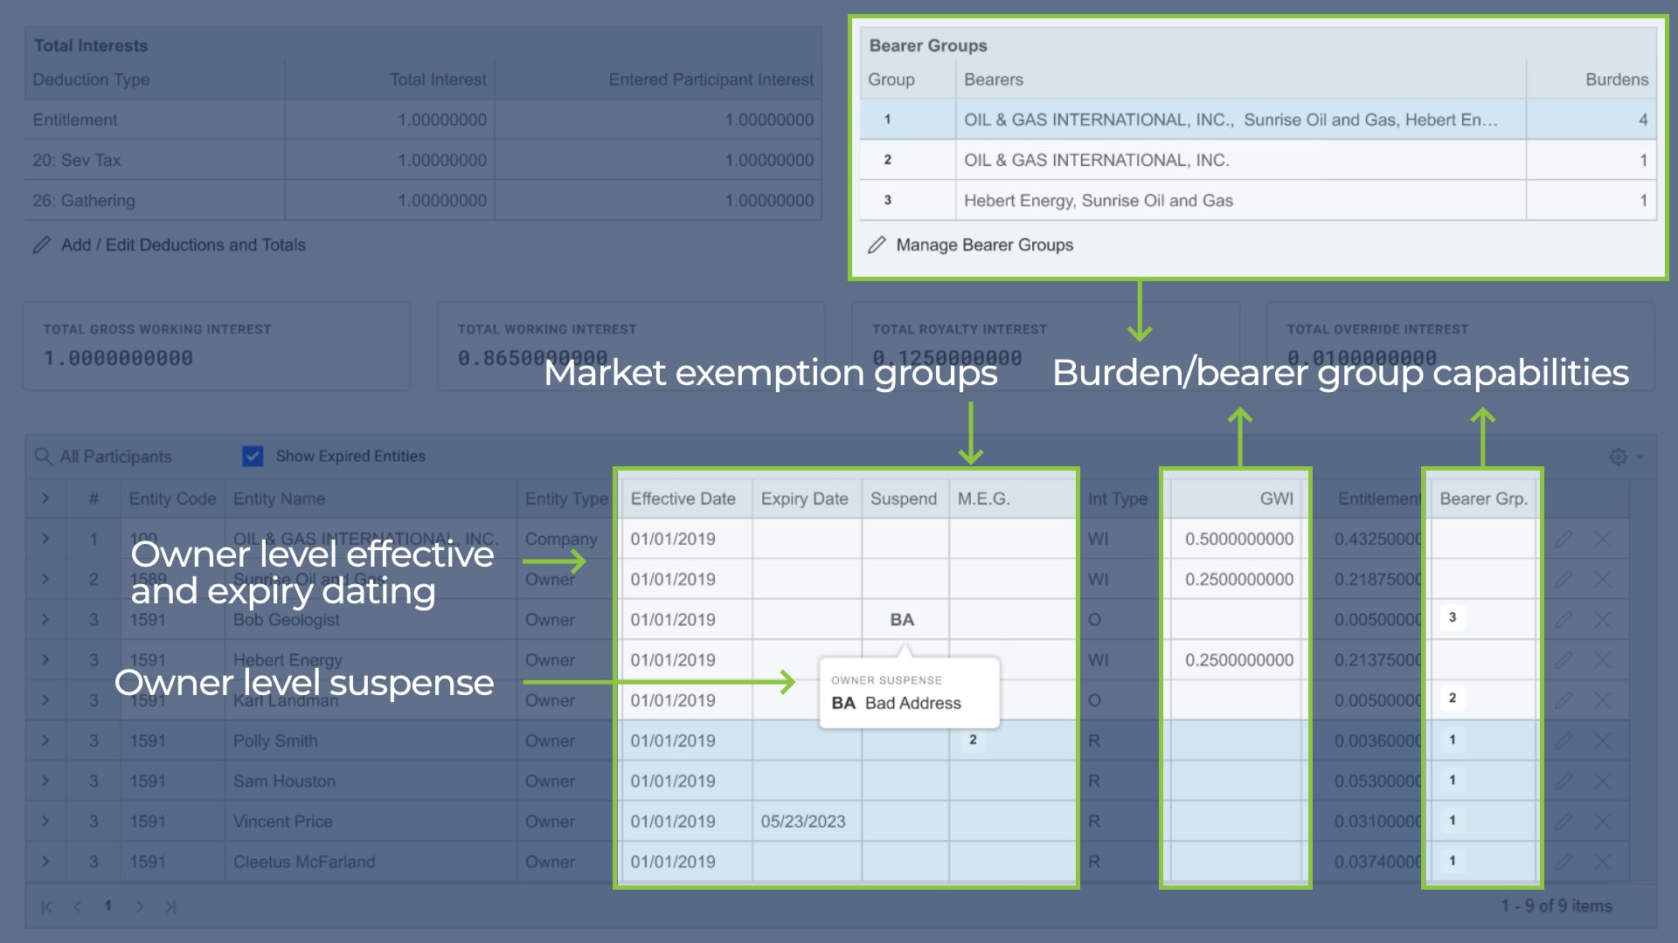Delete the Karl Landman participant row

click(1603, 700)
